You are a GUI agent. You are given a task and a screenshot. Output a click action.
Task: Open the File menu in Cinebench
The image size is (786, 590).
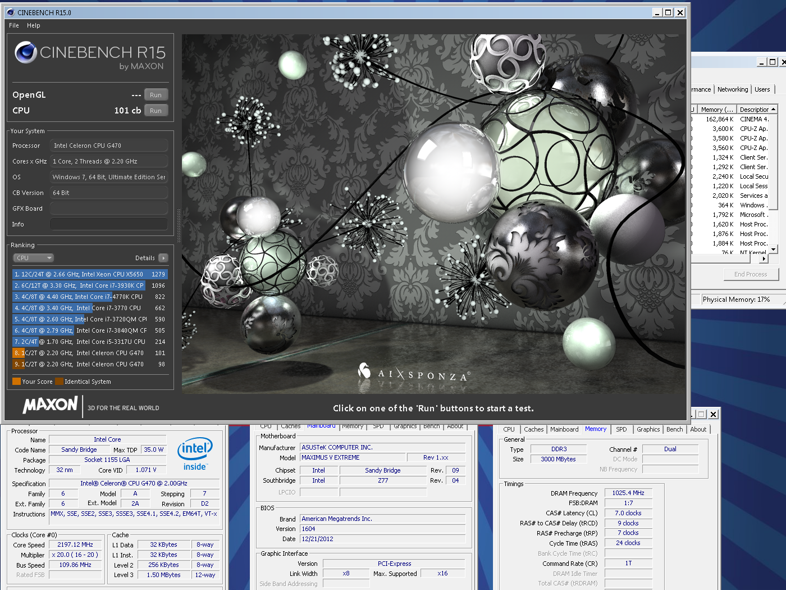click(14, 25)
